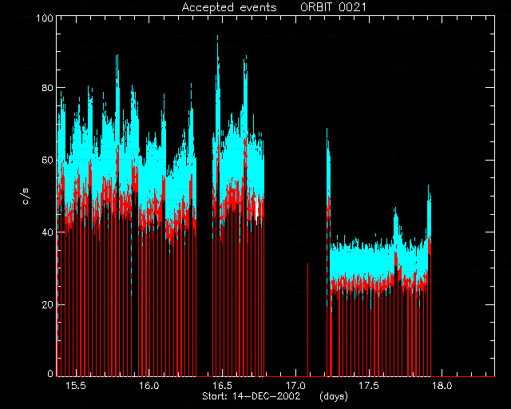Click the isolated red spike near 17.1 days

point(307,320)
